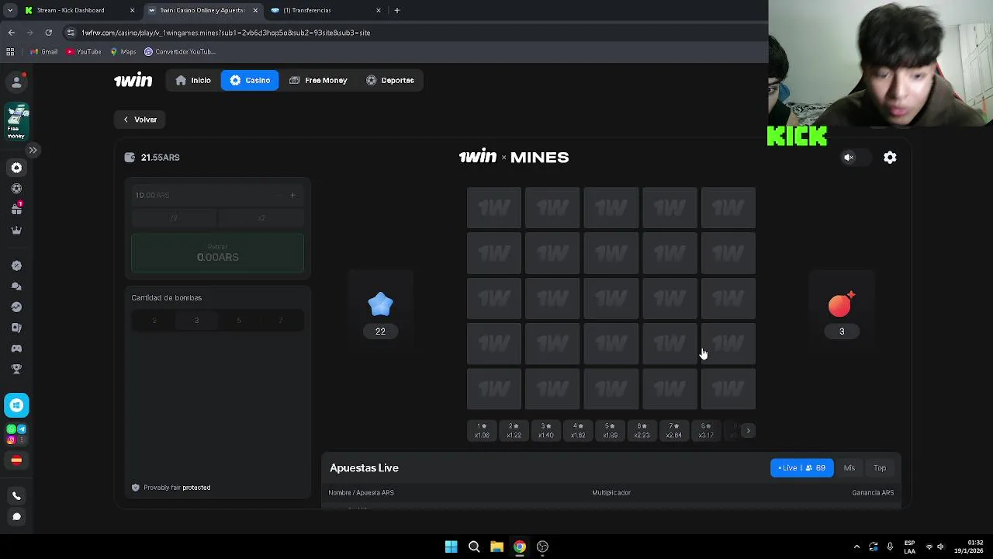Screen dimensions: 993x559
Task: Open the social networks icon cluster
Action: coord(16,434)
